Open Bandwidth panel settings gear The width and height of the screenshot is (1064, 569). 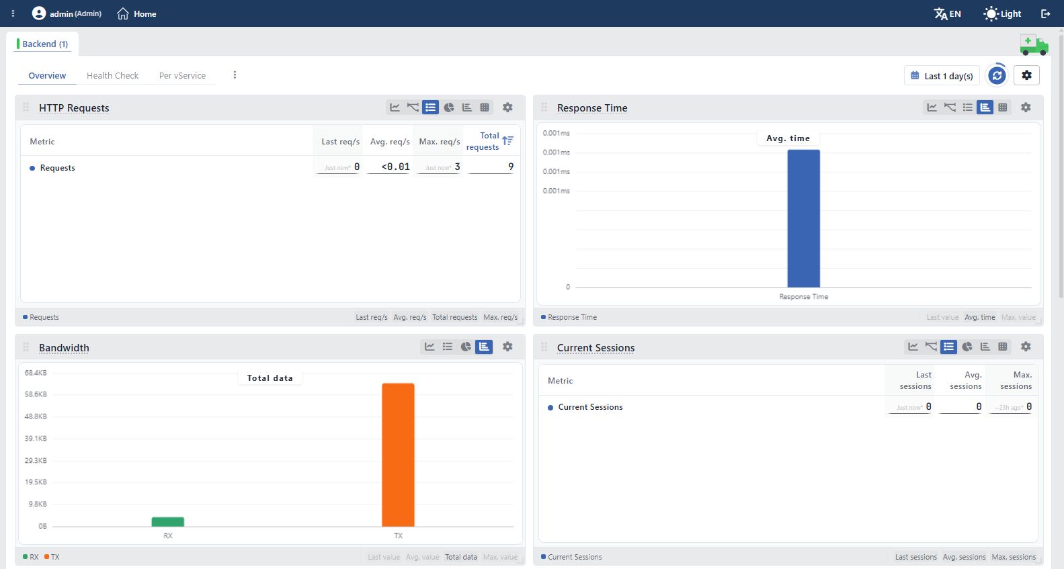click(x=507, y=347)
